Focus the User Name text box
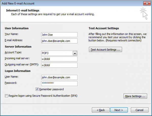 pos(59,77)
